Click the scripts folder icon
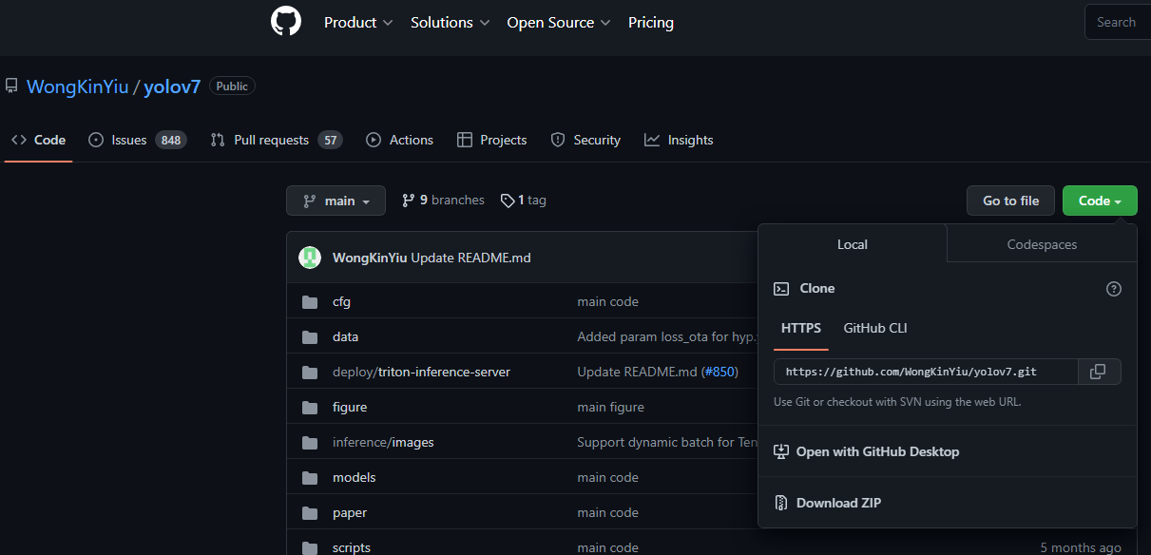 (310, 548)
